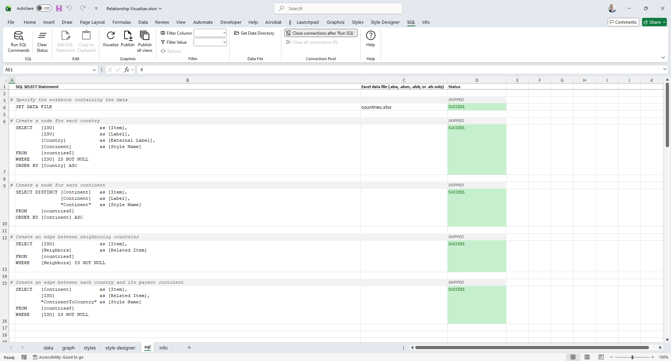Screen dimensions: 671x361
Task: Click the zoom slider handle
Action: pos(632,357)
